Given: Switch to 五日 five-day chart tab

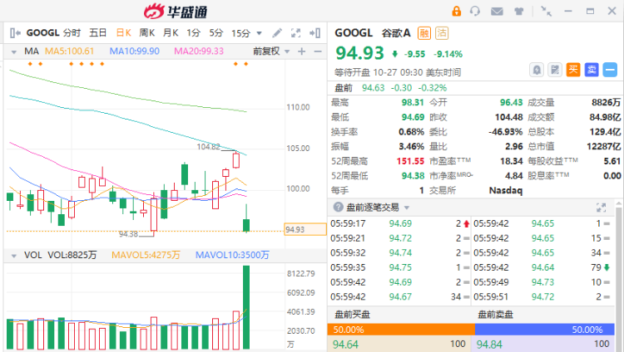Looking at the screenshot, I should coord(97,33).
